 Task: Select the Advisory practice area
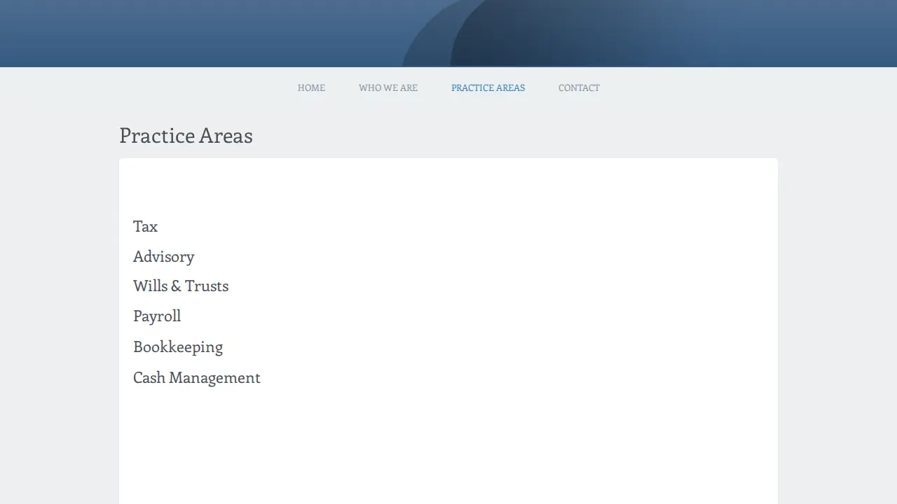[163, 257]
